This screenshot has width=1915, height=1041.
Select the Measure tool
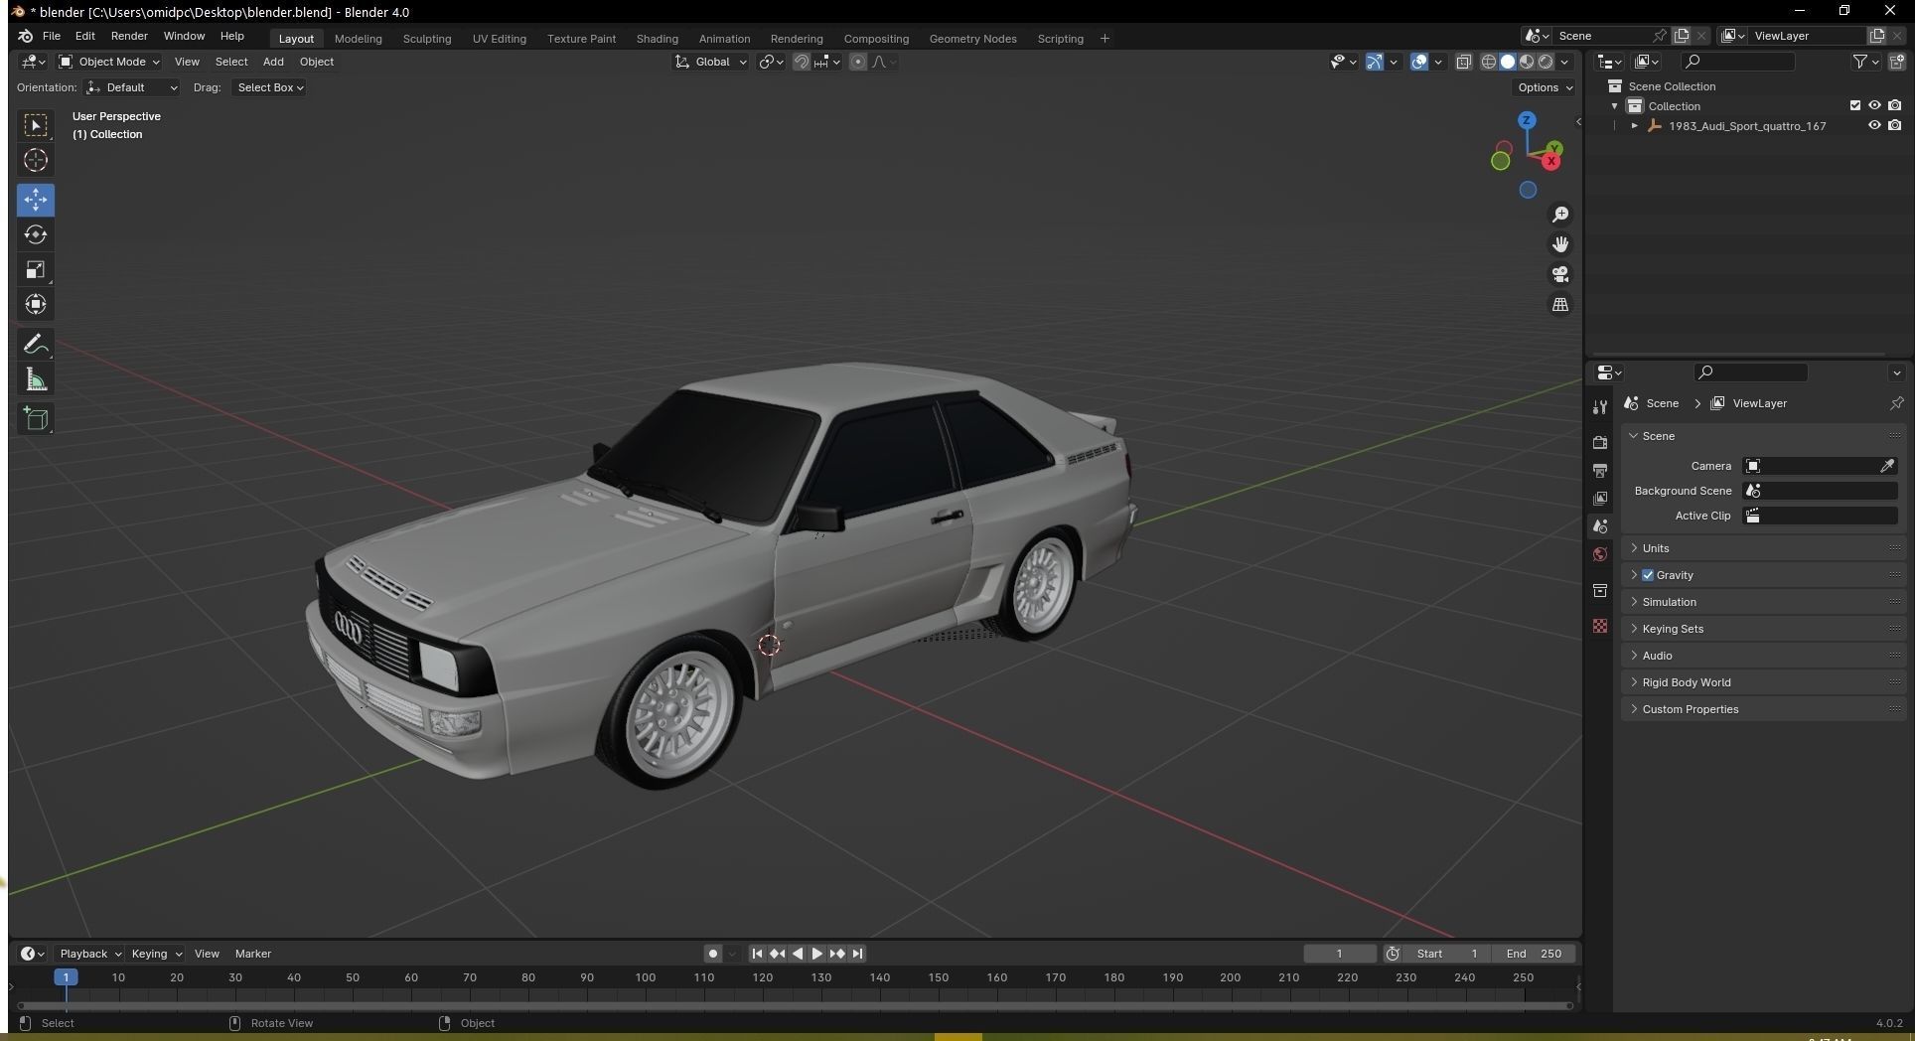[x=36, y=380]
